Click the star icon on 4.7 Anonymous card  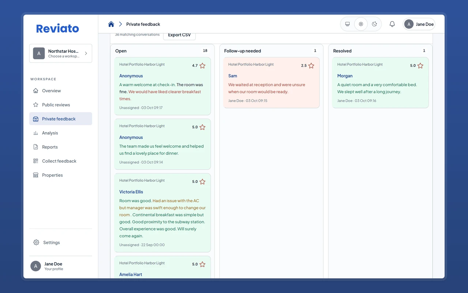[203, 66]
